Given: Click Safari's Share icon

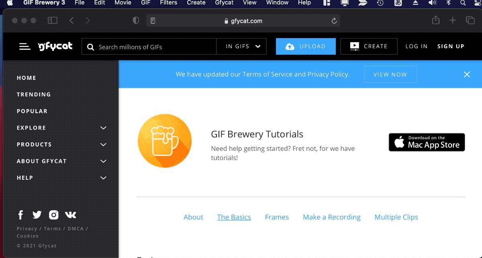Looking at the screenshot, I should [x=436, y=20].
